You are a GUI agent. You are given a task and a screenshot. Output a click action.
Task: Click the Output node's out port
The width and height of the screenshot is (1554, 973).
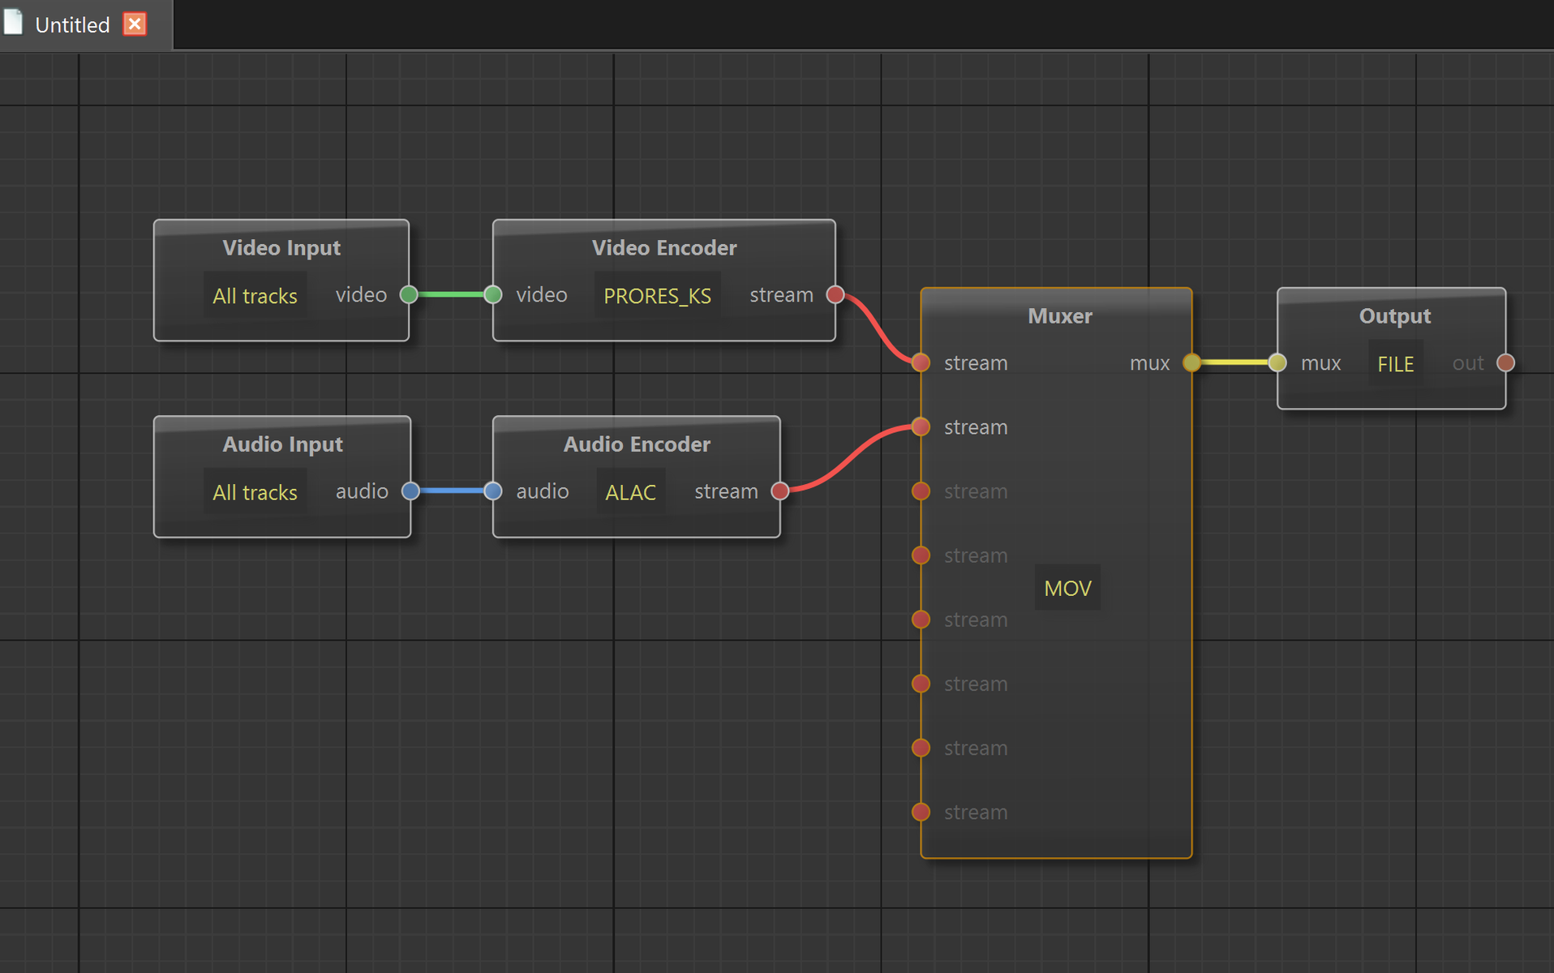pyautogui.click(x=1505, y=362)
